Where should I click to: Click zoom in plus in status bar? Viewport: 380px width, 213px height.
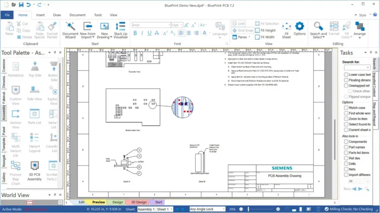278,209
